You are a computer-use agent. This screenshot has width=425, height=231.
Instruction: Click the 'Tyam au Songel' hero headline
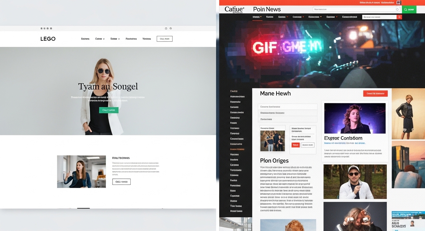pyautogui.click(x=108, y=87)
